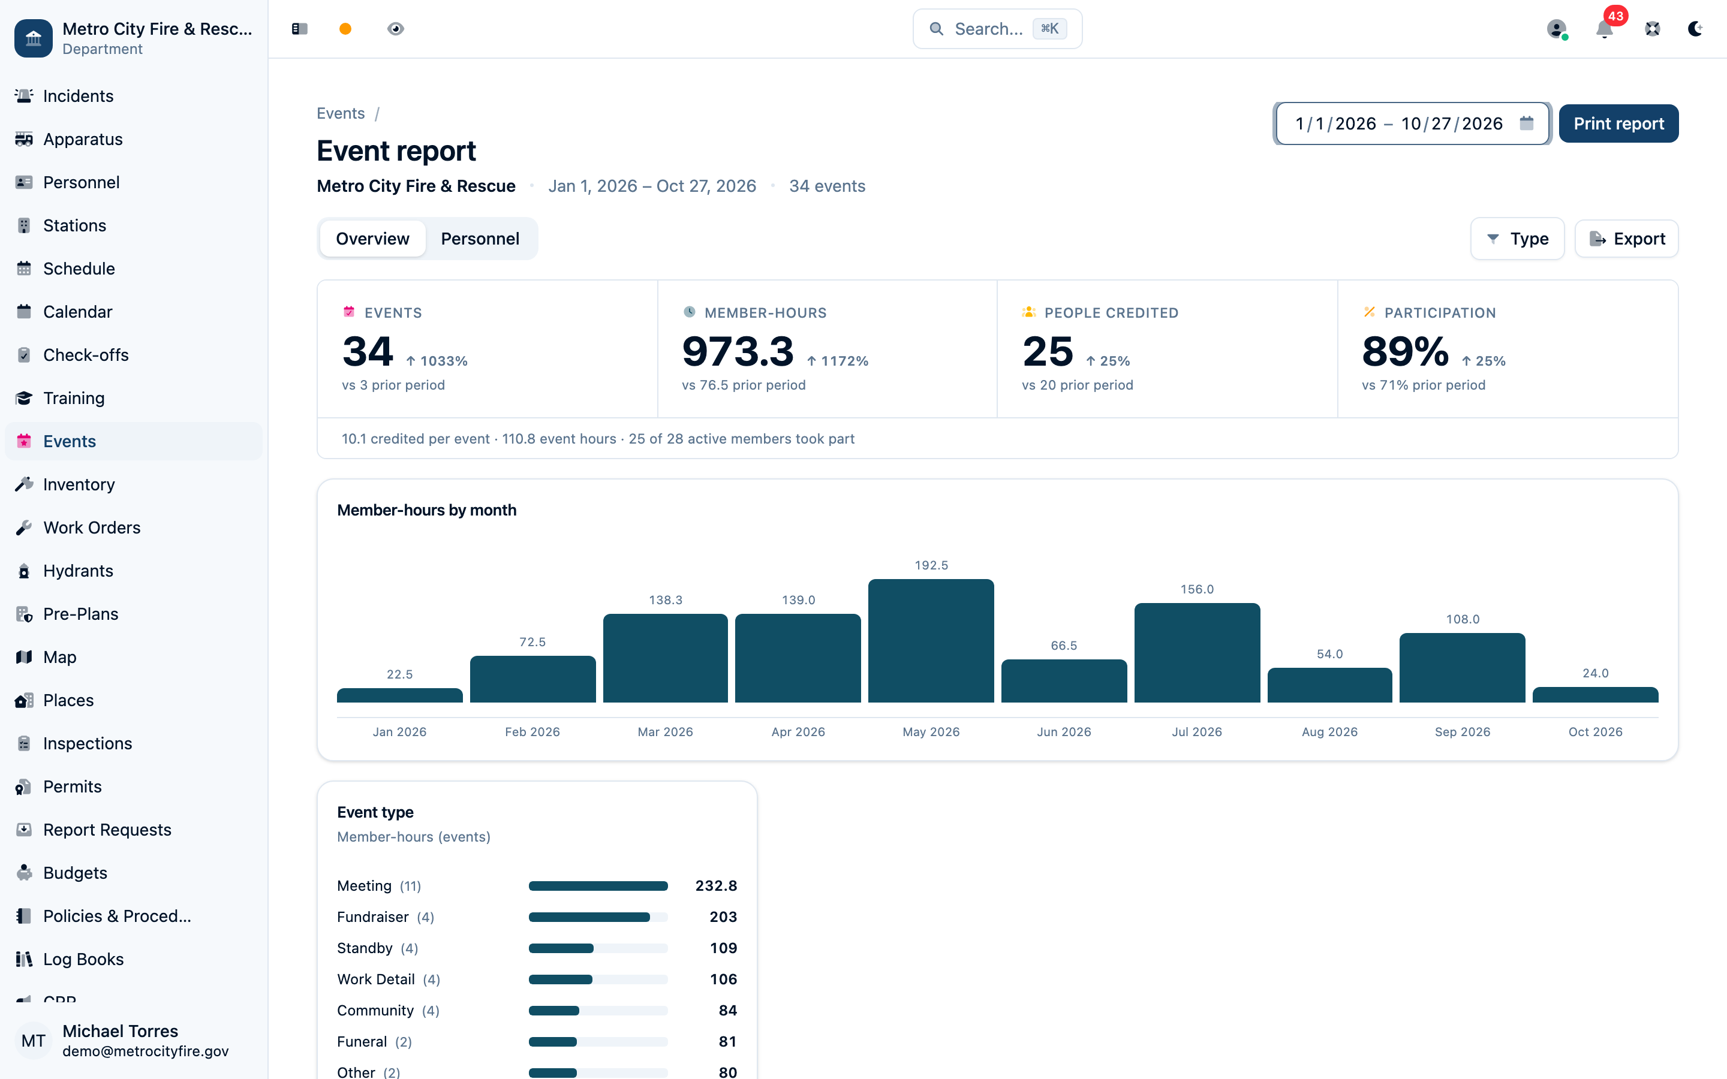This screenshot has height=1079, width=1727.
Task: Open Incidents in the sidebar
Action: [x=134, y=96]
